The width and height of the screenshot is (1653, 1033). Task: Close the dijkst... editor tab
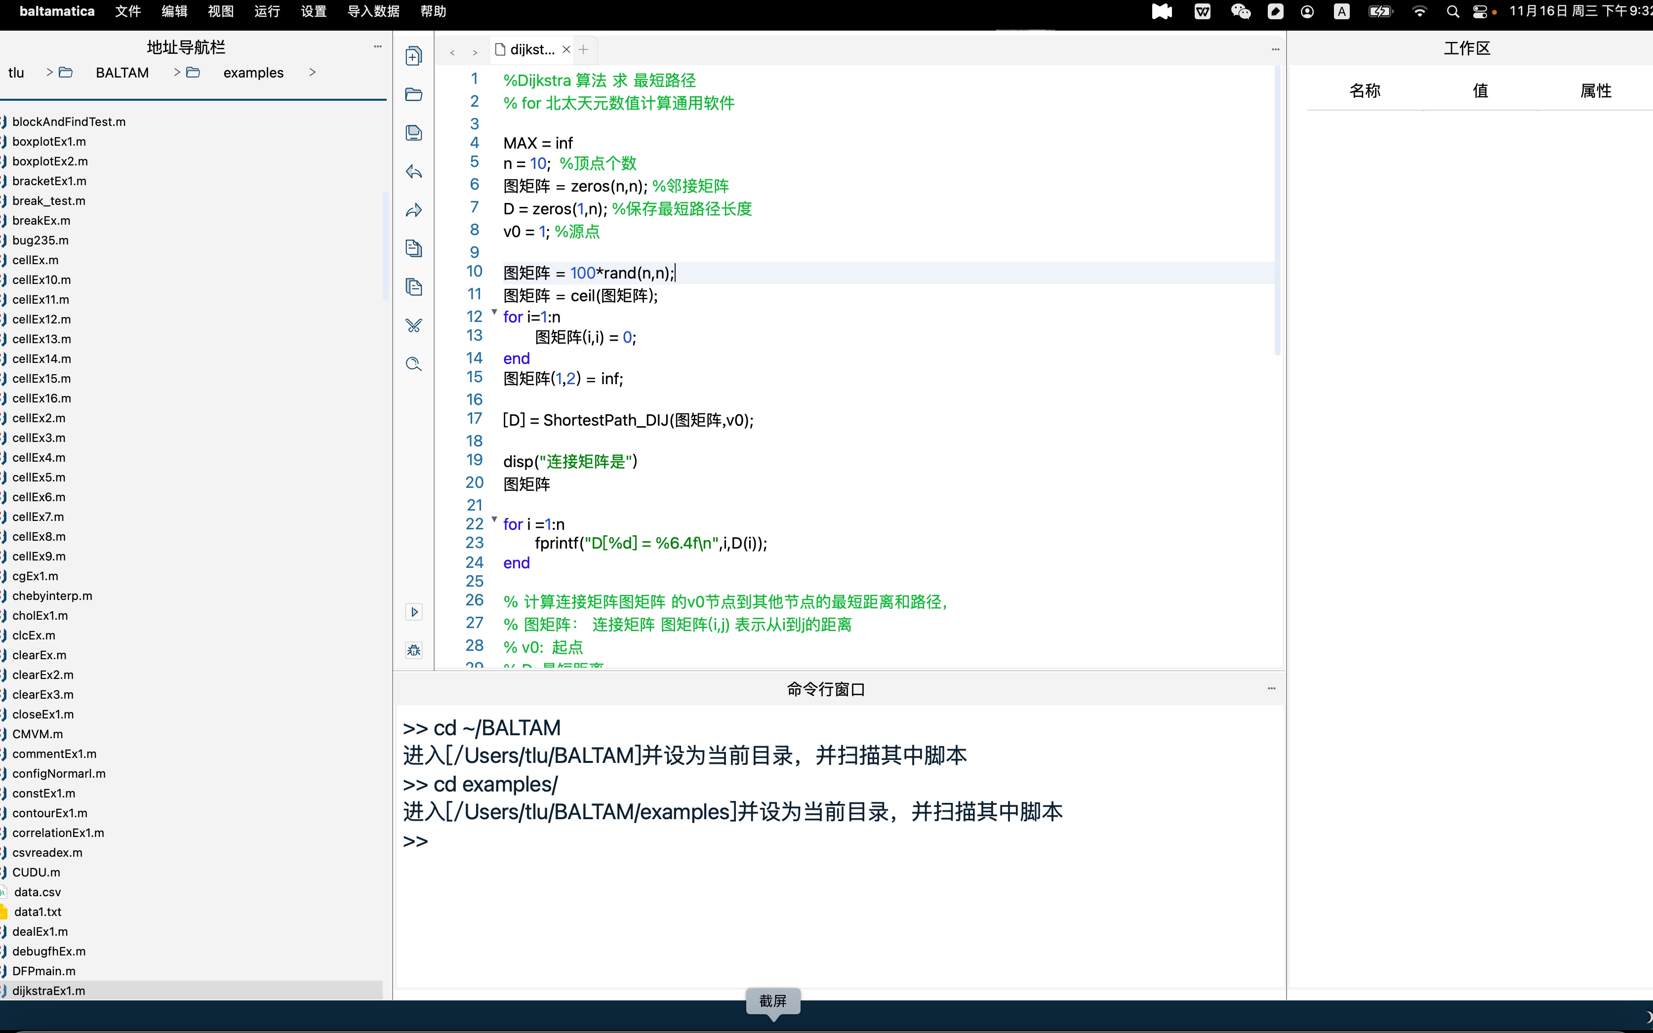pos(566,49)
